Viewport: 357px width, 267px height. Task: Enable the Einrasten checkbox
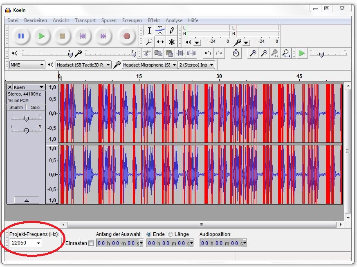click(91, 243)
